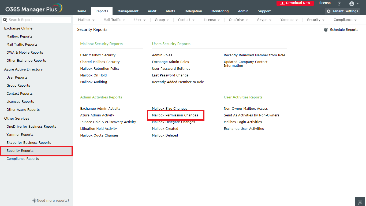Open Contact Reports in sidebar
Viewport: 366px width, 206px height.
[20, 94]
